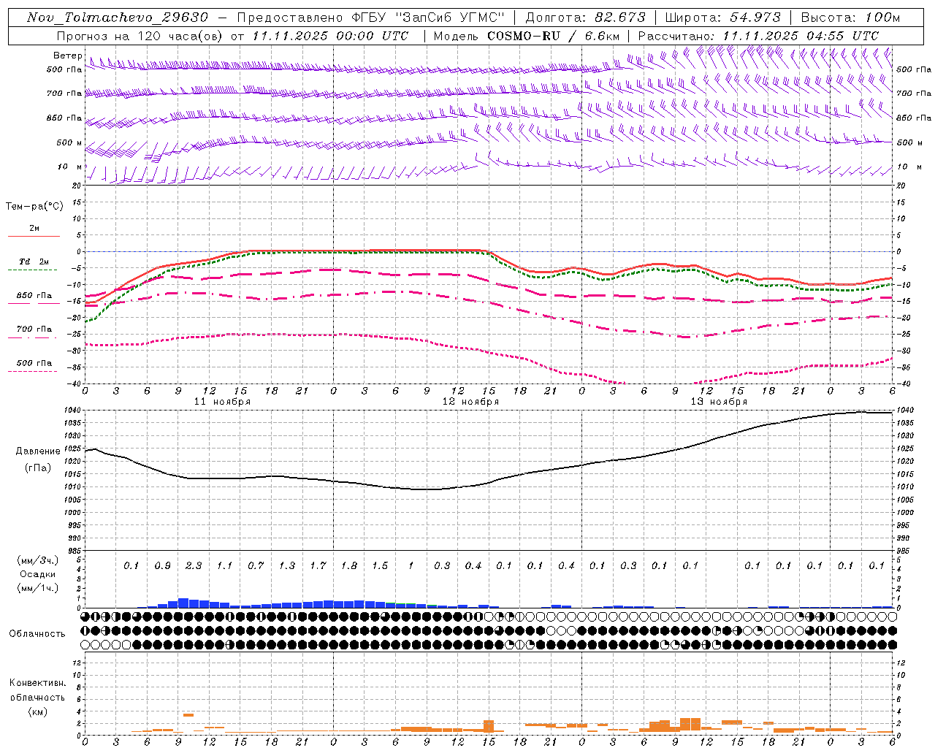
Task: Select the 1.7 precipitation value
Action: [318, 565]
